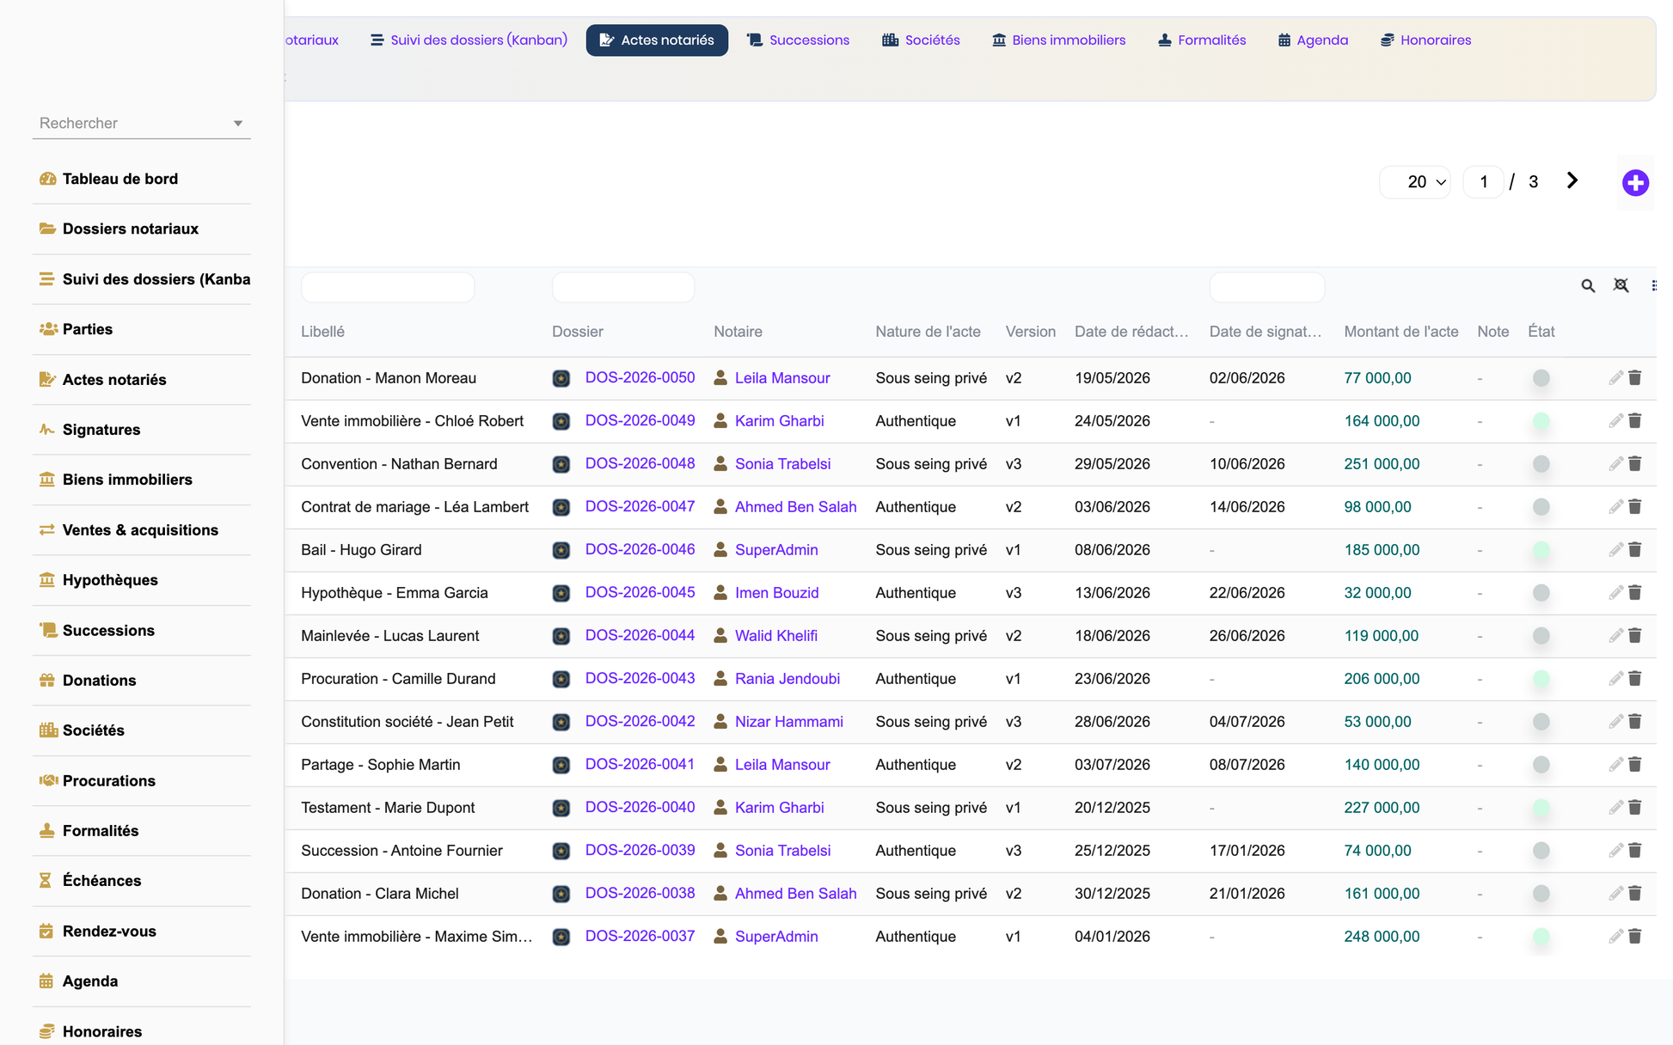Toggle État for Partage - Sophie Martin
The image size is (1673, 1045).
click(x=1541, y=765)
